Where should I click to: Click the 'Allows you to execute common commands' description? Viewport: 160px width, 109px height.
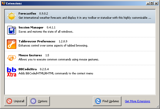coord(59,60)
